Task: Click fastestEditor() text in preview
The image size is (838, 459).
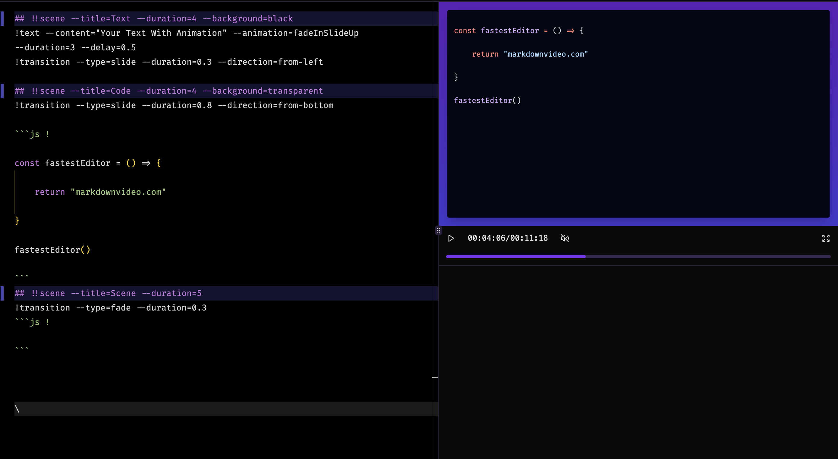Action: 487,101
